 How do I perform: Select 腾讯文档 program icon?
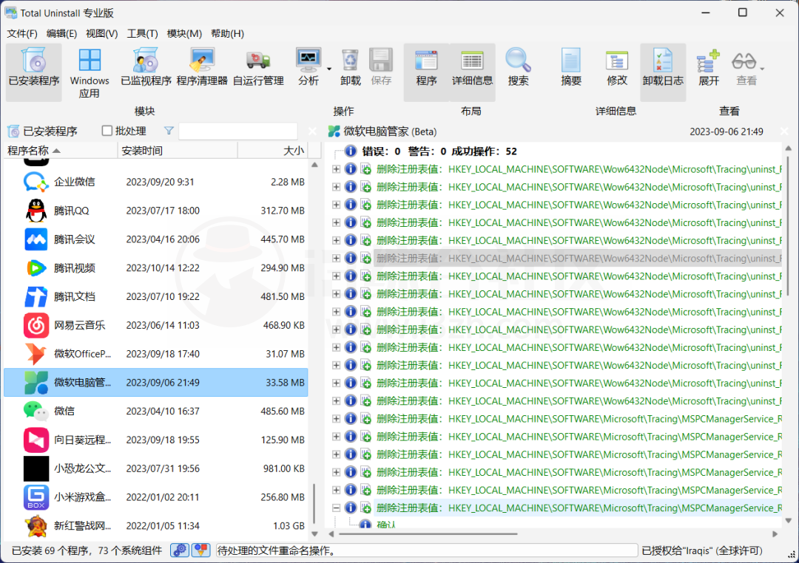(x=36, y=296)
